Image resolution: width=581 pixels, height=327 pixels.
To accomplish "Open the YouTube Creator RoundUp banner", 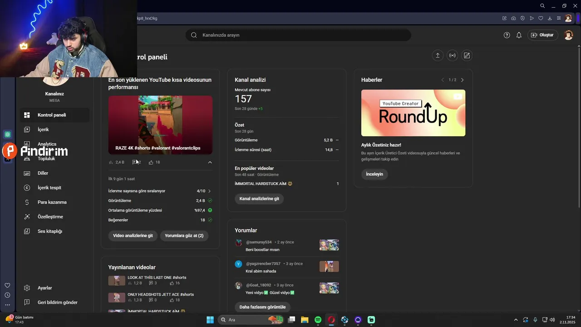I will pyautogui.click(x=413, y=113).
